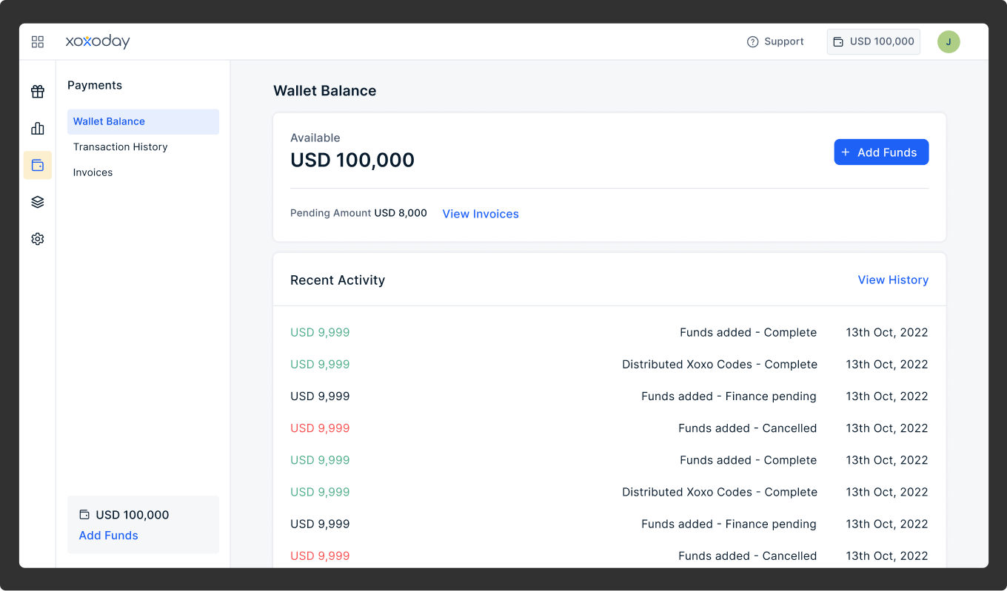The width and height of the screenshot is (1007, 591).
Task: Click the topmost green USD 9,999 amount
Action: pos(320,333)
